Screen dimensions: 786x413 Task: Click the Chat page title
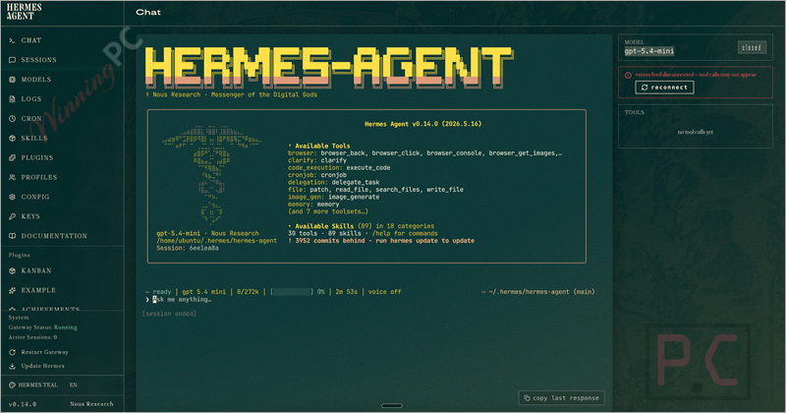[x=148, y=12]
